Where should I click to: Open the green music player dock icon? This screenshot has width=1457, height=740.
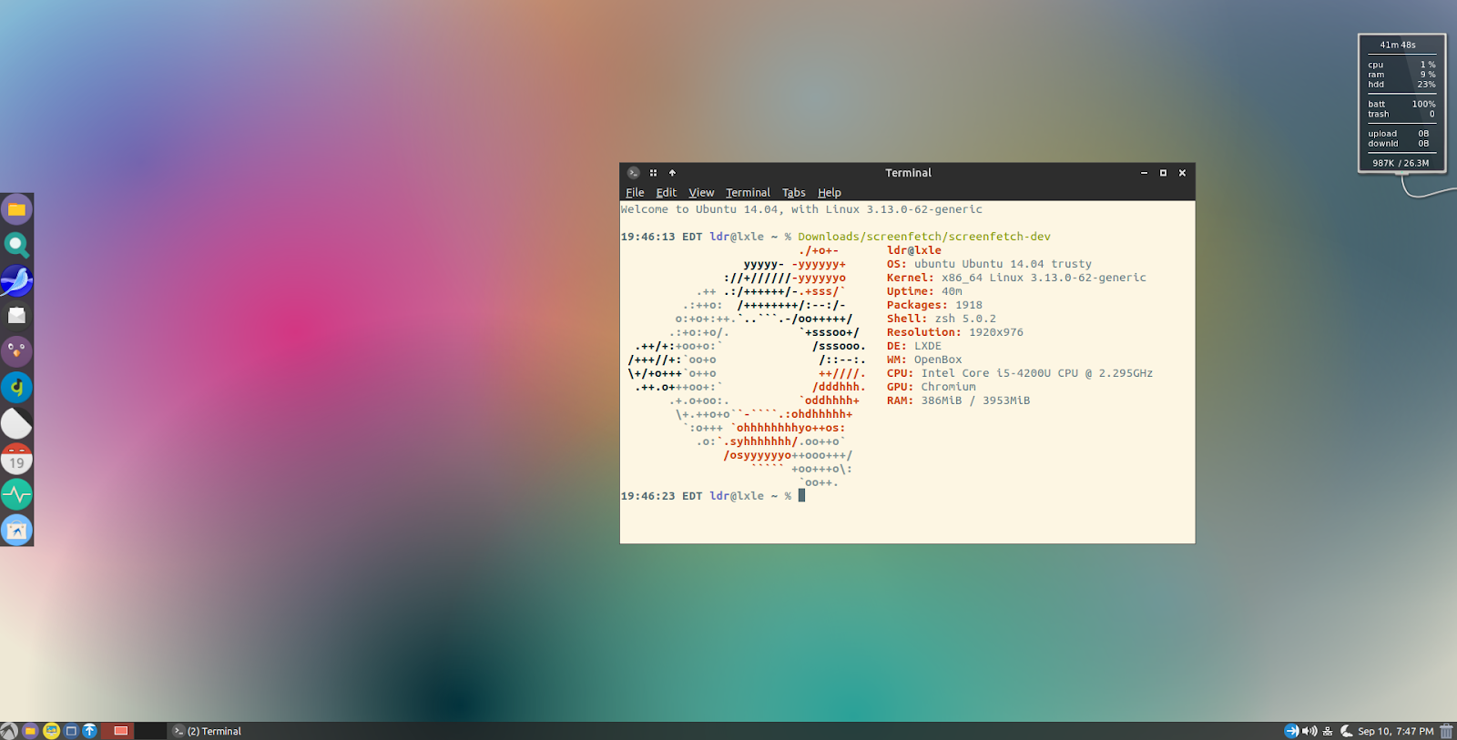[x=16, y=387]
